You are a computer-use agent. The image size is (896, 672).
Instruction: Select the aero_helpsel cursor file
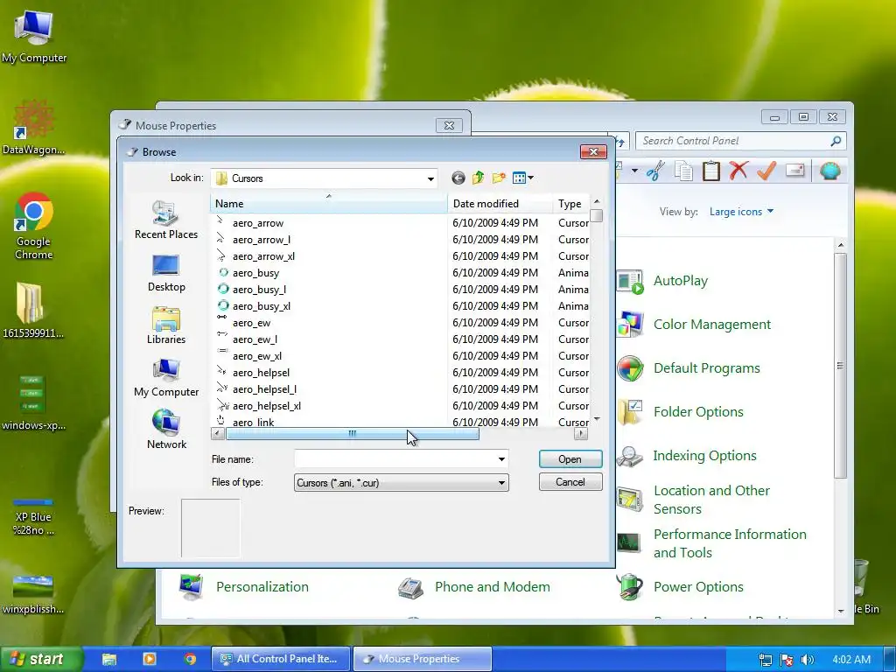pos(261,373)
